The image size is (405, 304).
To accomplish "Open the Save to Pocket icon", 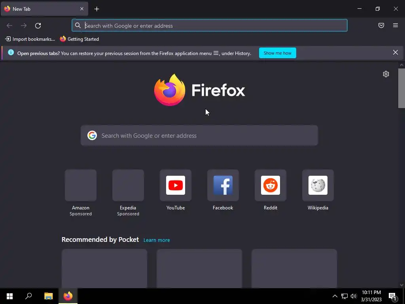I will pos(381,25).
